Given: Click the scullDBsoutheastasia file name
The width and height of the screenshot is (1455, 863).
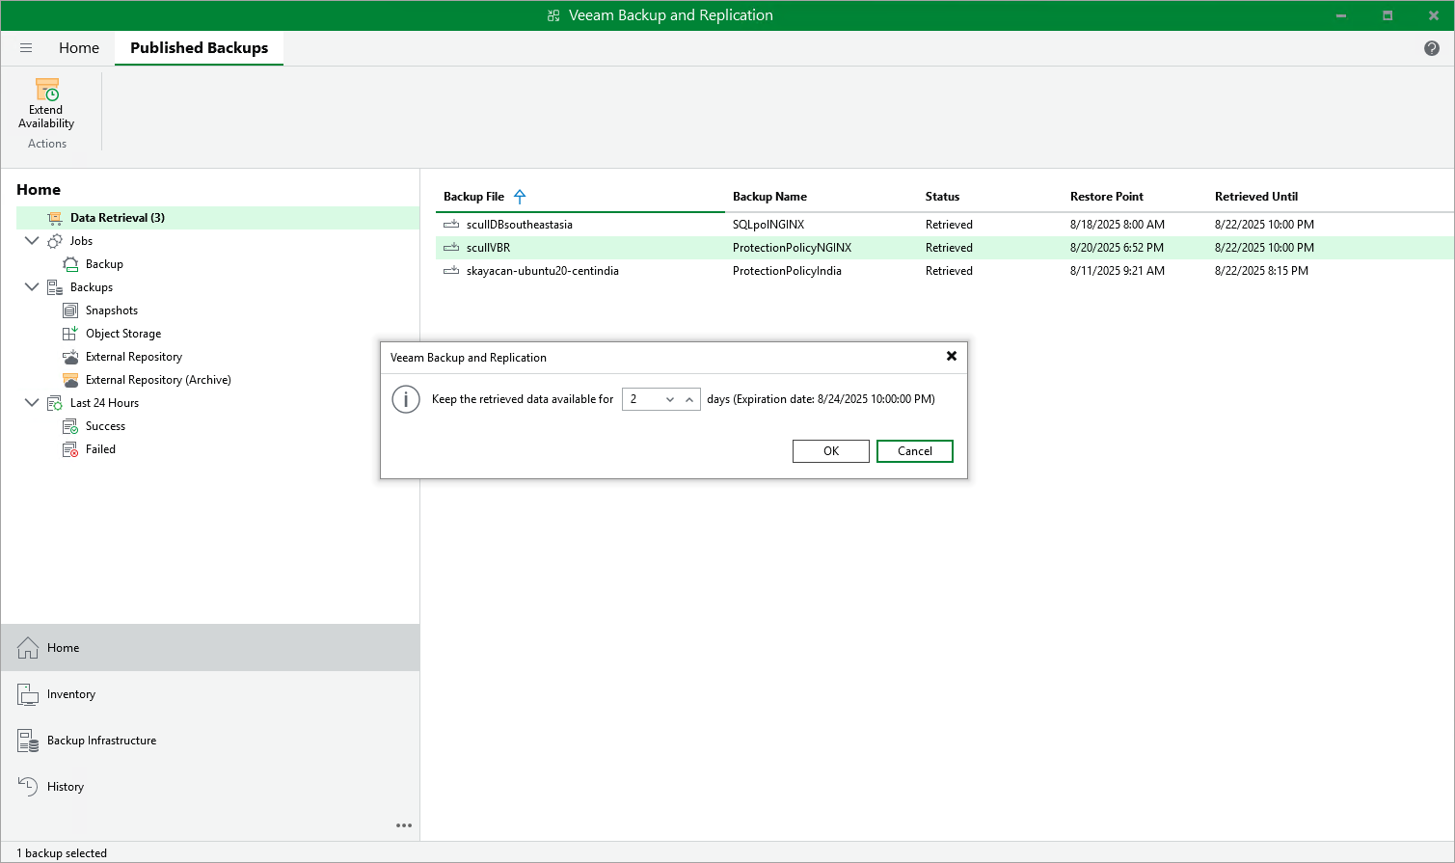Looking at the screenshot, I should click(520, 225).
